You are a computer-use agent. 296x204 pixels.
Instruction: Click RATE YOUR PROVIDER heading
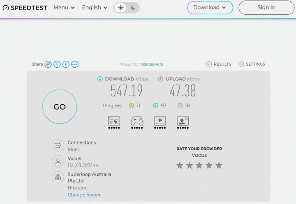[199, 149]
